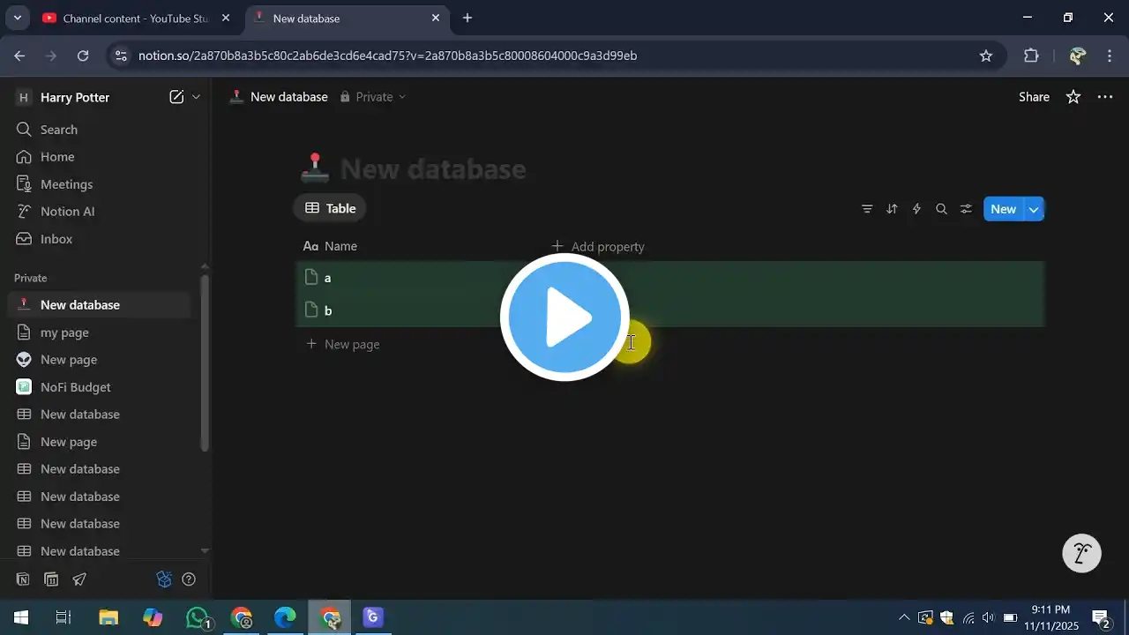Click the paper plane icon in sidebar footer
Viewport: 1129px width, 635px height.
[x=79, y=579]
